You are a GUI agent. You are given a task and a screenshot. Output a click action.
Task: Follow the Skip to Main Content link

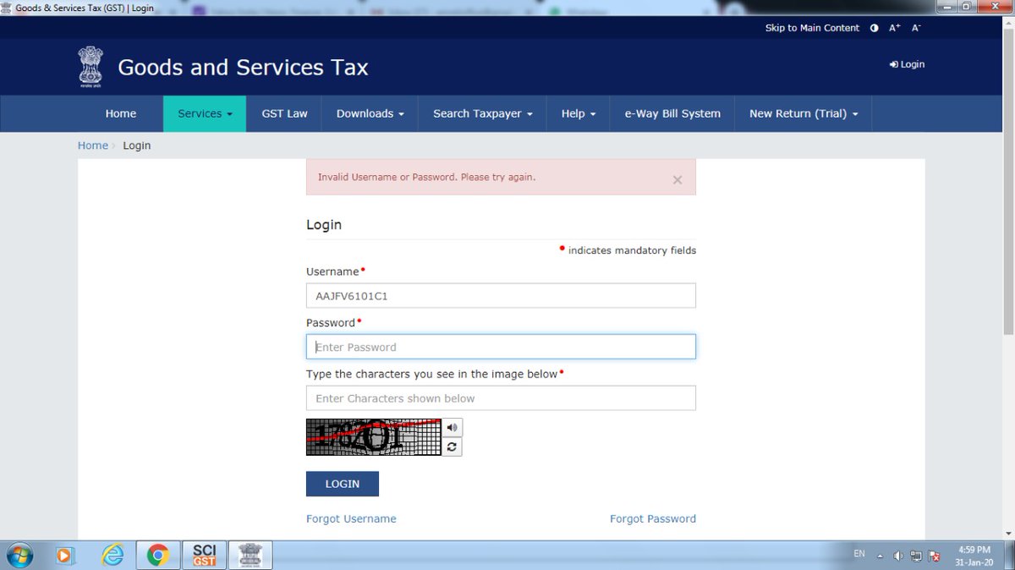point(812,28)
